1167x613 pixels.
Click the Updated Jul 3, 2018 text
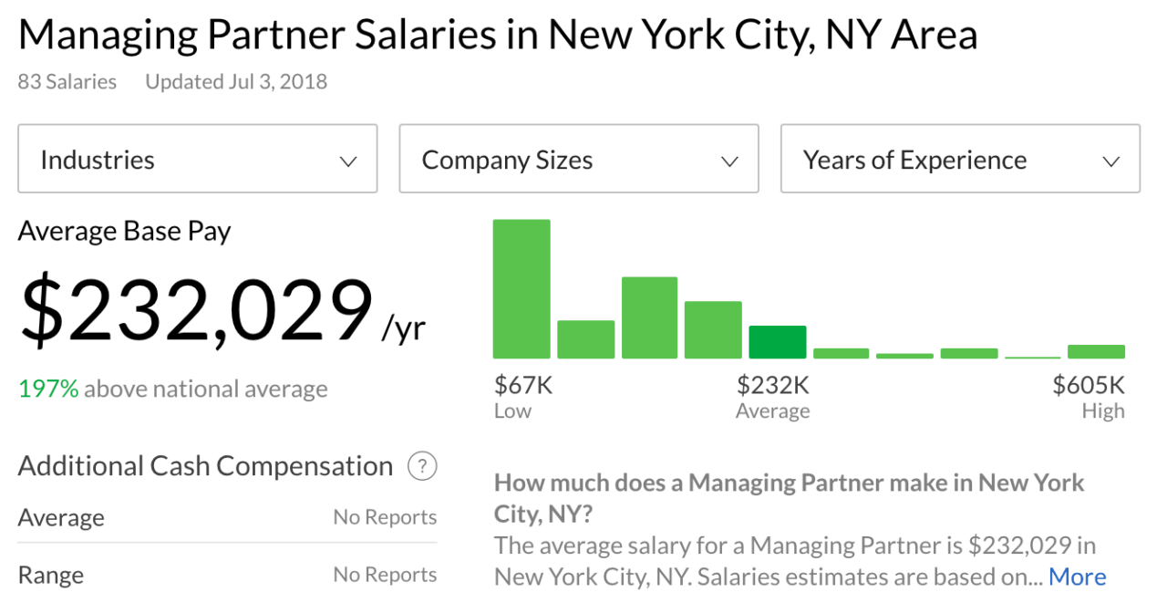tap(235, 81)
